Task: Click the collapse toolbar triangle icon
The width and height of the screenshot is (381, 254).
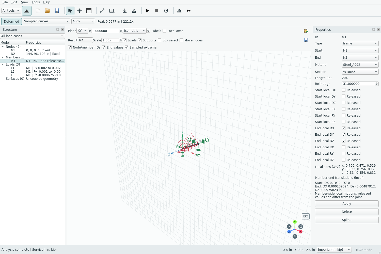Action: coord(27,11)
